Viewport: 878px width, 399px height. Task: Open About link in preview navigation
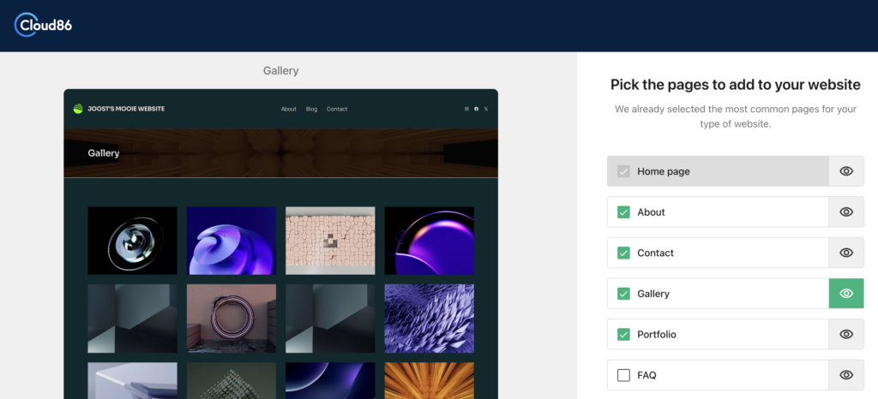289,109
